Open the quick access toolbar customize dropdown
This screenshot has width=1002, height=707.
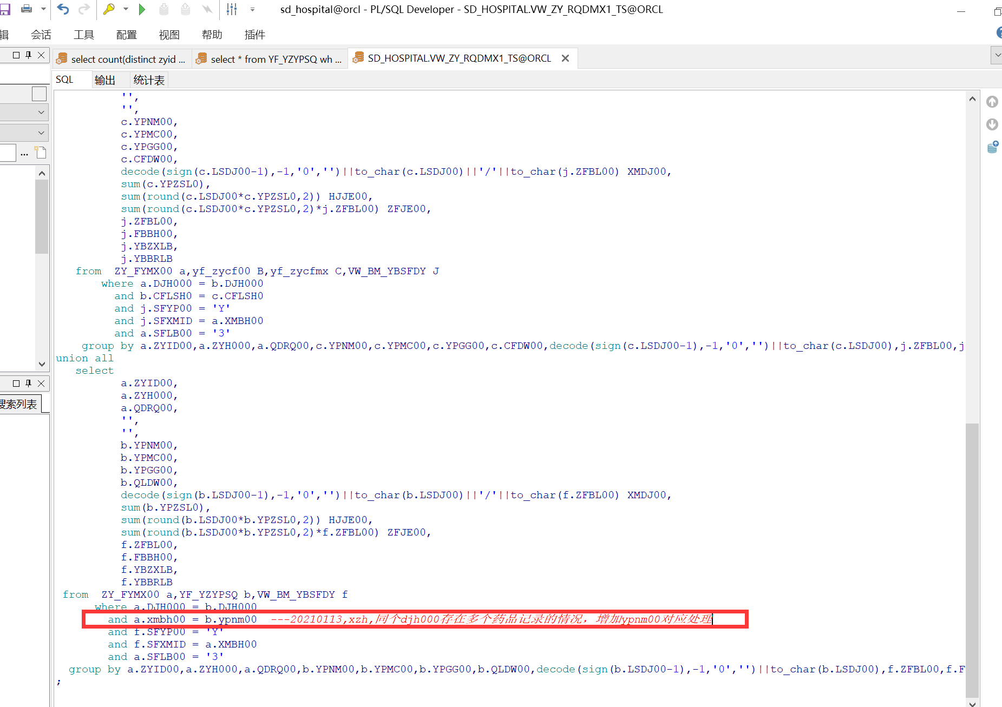click(x=252, y=9)
